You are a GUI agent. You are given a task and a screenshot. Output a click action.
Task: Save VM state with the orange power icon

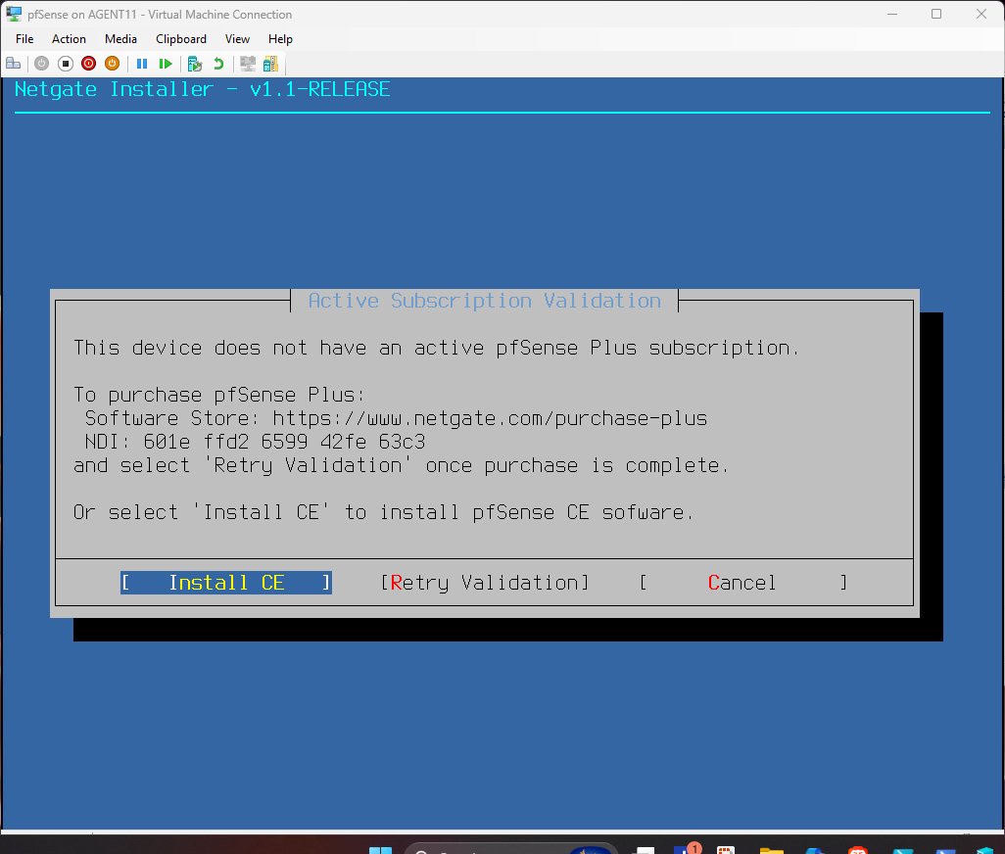113,64
